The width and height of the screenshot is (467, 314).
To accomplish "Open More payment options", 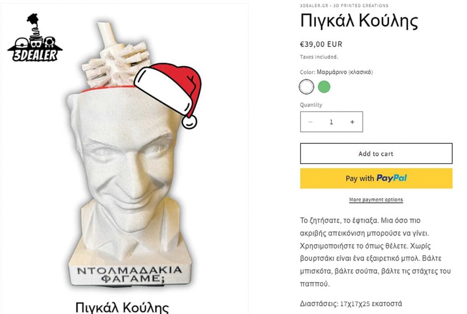I will click(x=376, y=200).
